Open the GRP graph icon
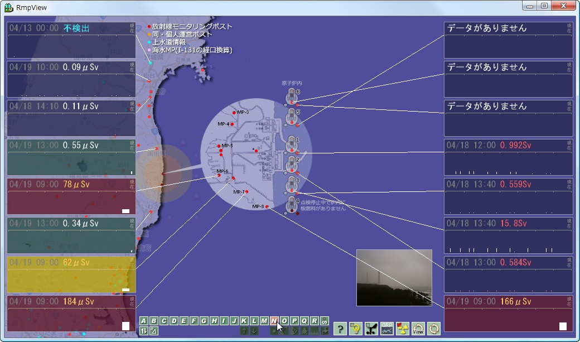 click(x=387, y=328)
